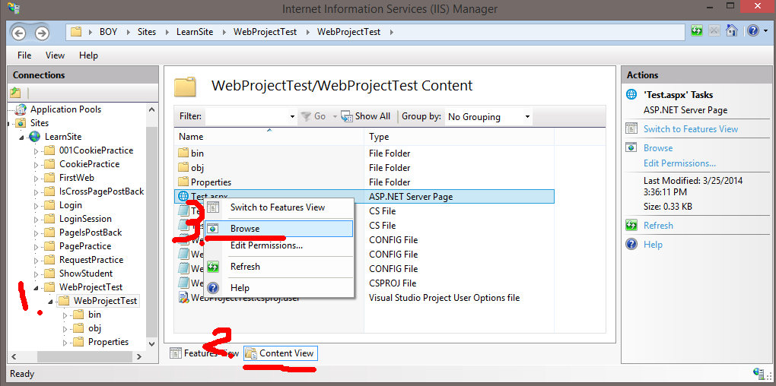The height and width of the screenshot is (386, 776).
Task: Click BOY in the address breadcrumb
Action: coord(108,32)
